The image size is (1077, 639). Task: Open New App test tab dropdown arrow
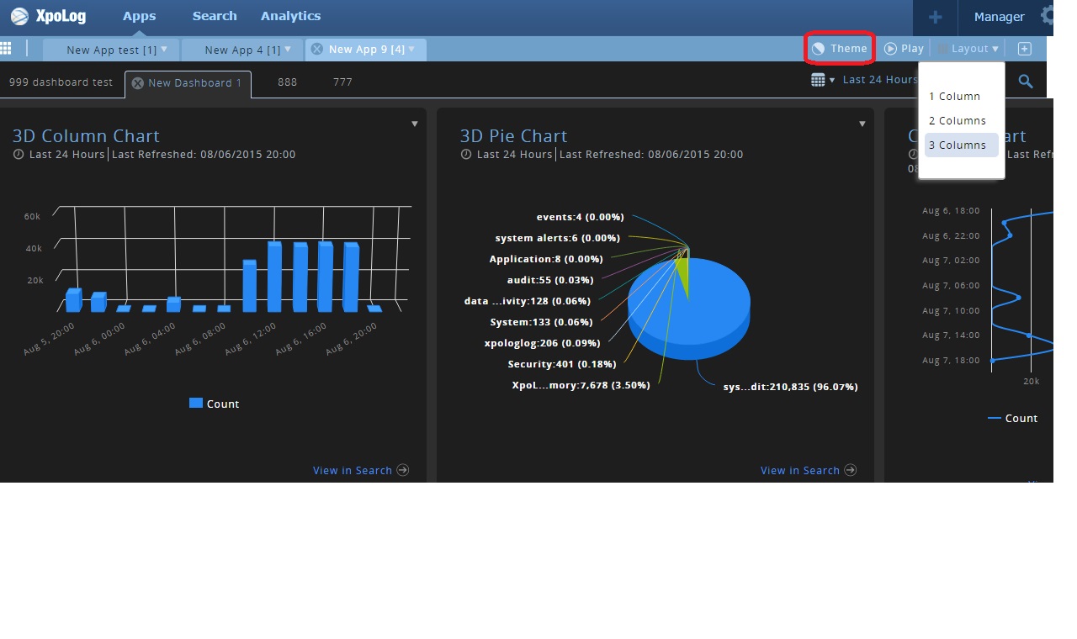(x=164, y=50)
